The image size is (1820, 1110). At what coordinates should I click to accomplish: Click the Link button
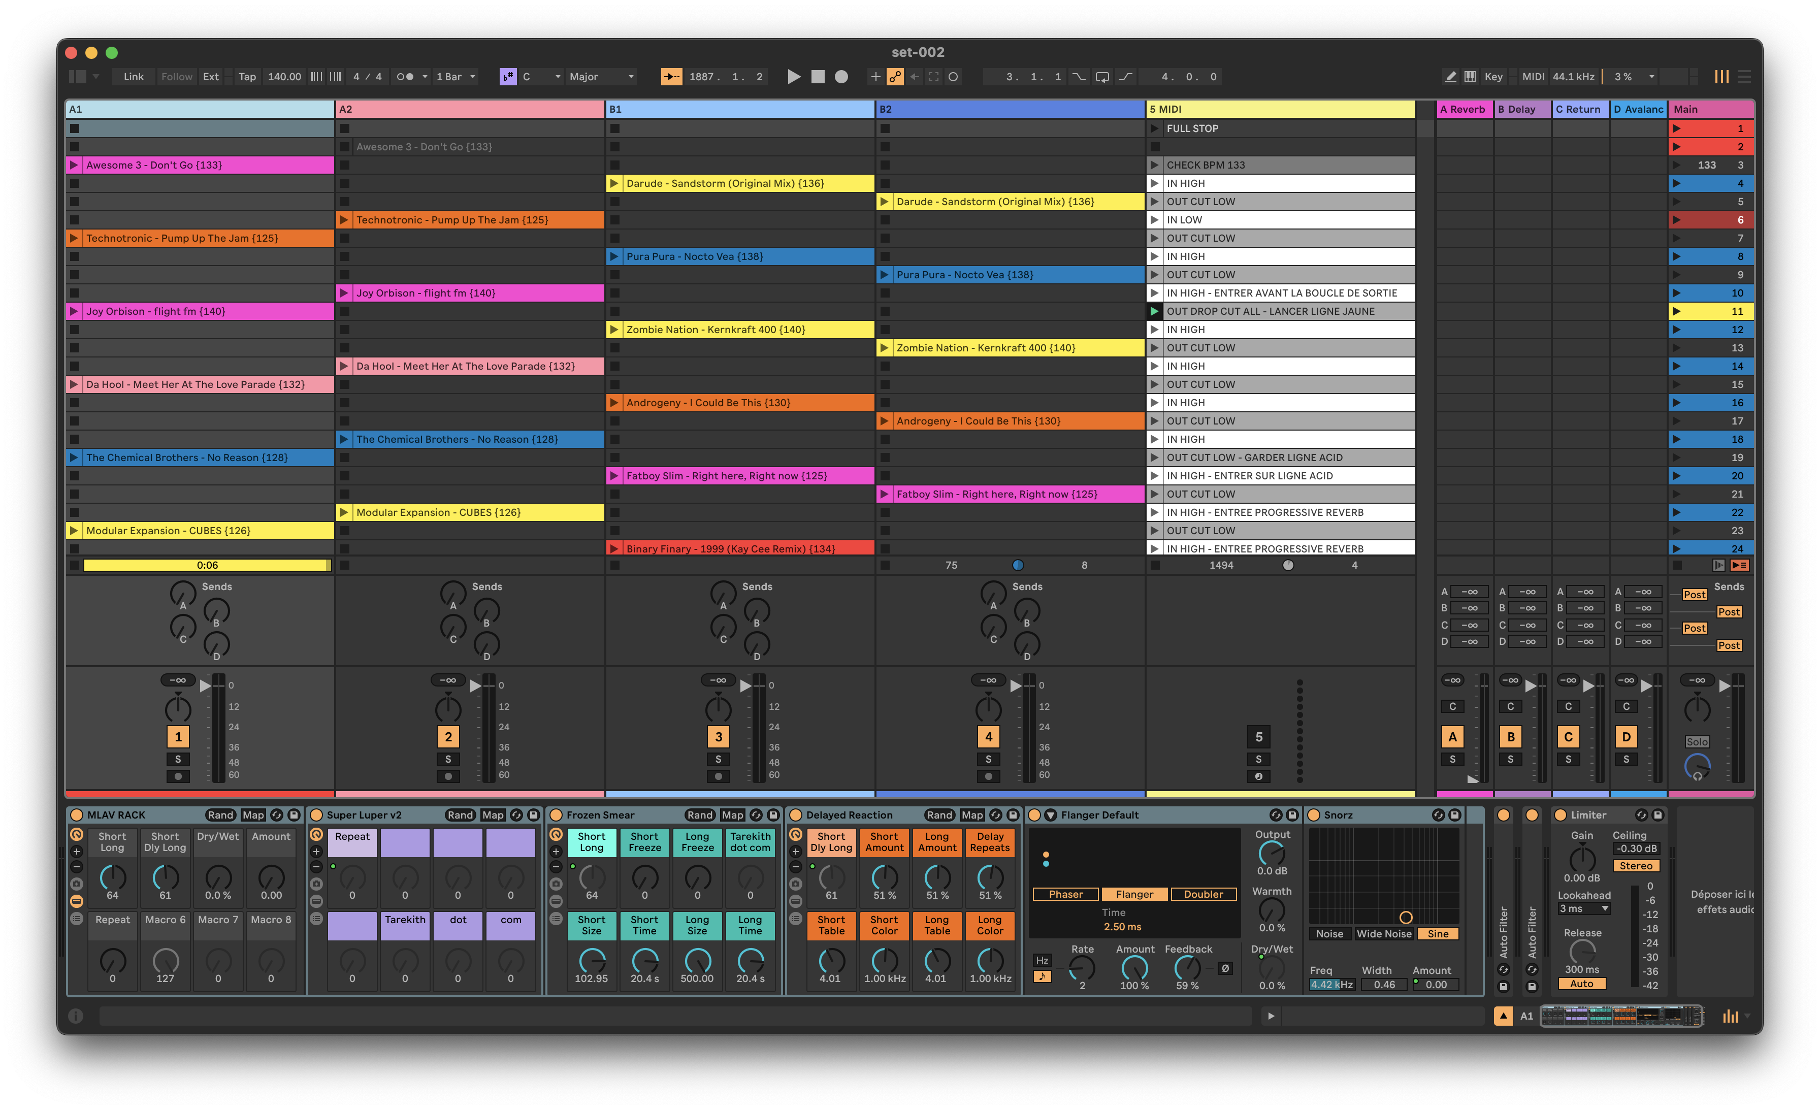click(x=134, y=77)
